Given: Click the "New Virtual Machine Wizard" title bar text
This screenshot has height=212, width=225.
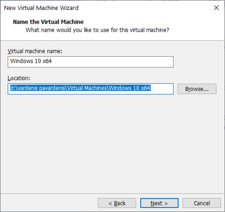Looking at the screenshot, I should pyautogui.click(x=41, y=8).
